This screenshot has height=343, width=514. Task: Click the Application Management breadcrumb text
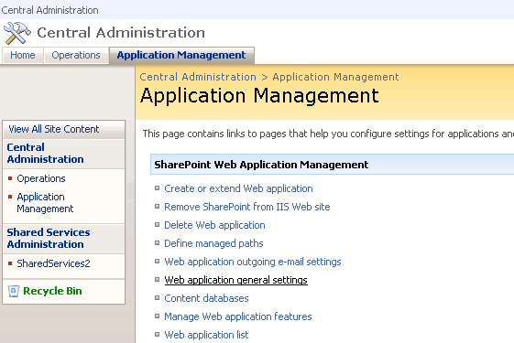click(x=335, y=77)
